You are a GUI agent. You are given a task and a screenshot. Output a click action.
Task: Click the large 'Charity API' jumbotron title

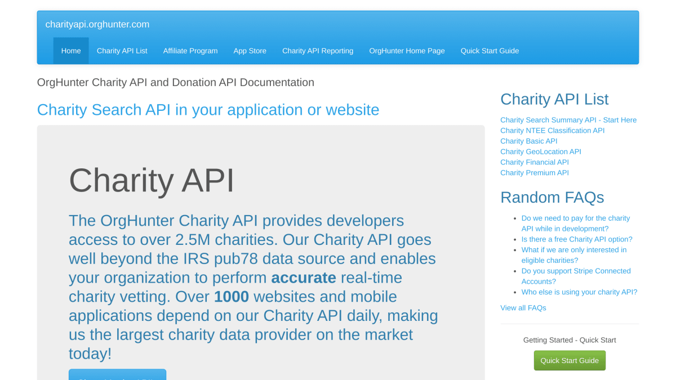pos(152,180)
